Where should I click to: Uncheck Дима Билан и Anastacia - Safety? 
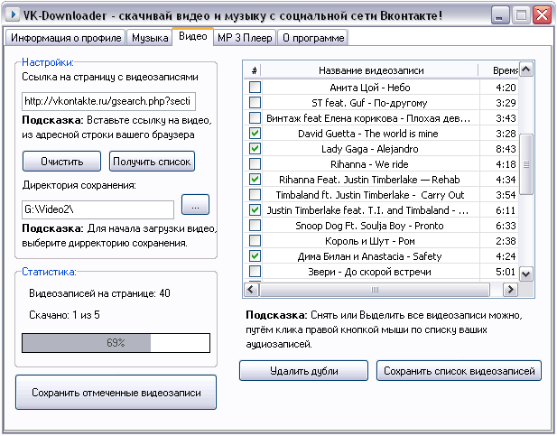tap(255, 255)
